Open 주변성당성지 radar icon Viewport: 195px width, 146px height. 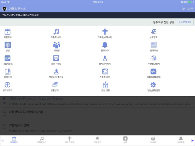point(153,58)
